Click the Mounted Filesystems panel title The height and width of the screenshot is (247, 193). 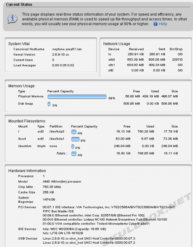tap(27, 121)
